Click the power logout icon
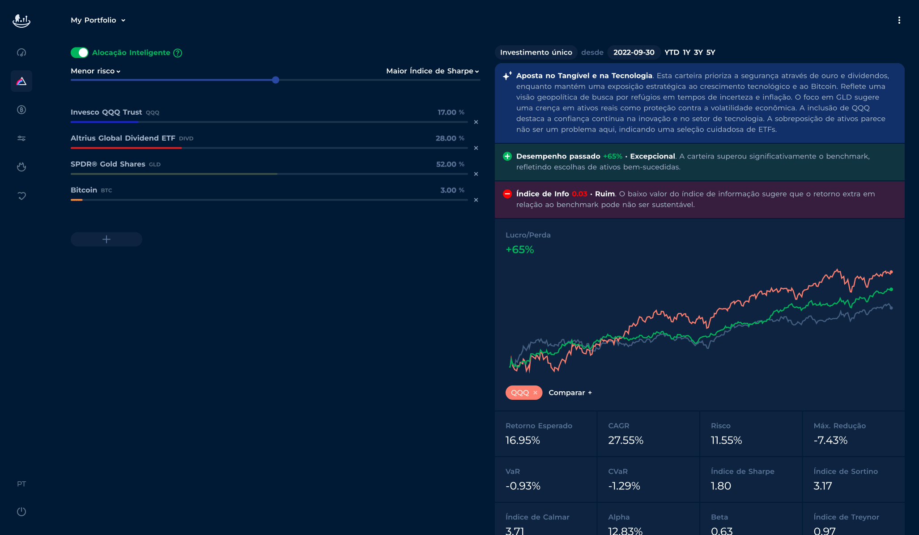The image size is (919, 535). click(x=21, y=511)
